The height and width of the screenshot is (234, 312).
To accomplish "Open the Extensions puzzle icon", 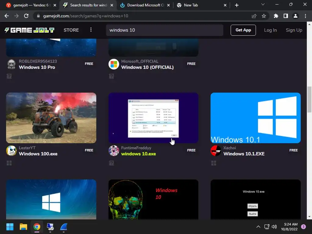I will pos(276,16).
